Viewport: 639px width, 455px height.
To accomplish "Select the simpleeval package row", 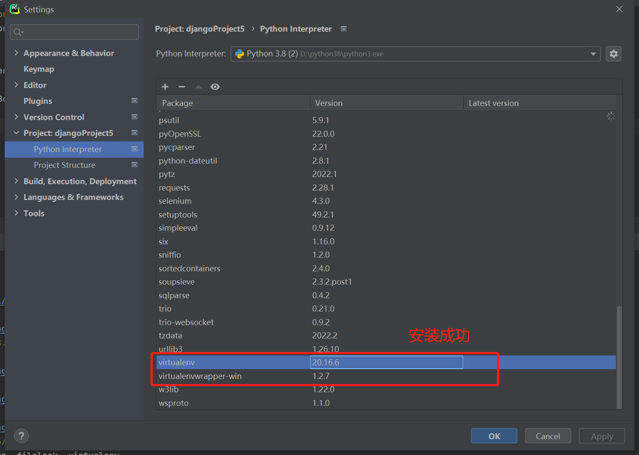I will 386,228.
